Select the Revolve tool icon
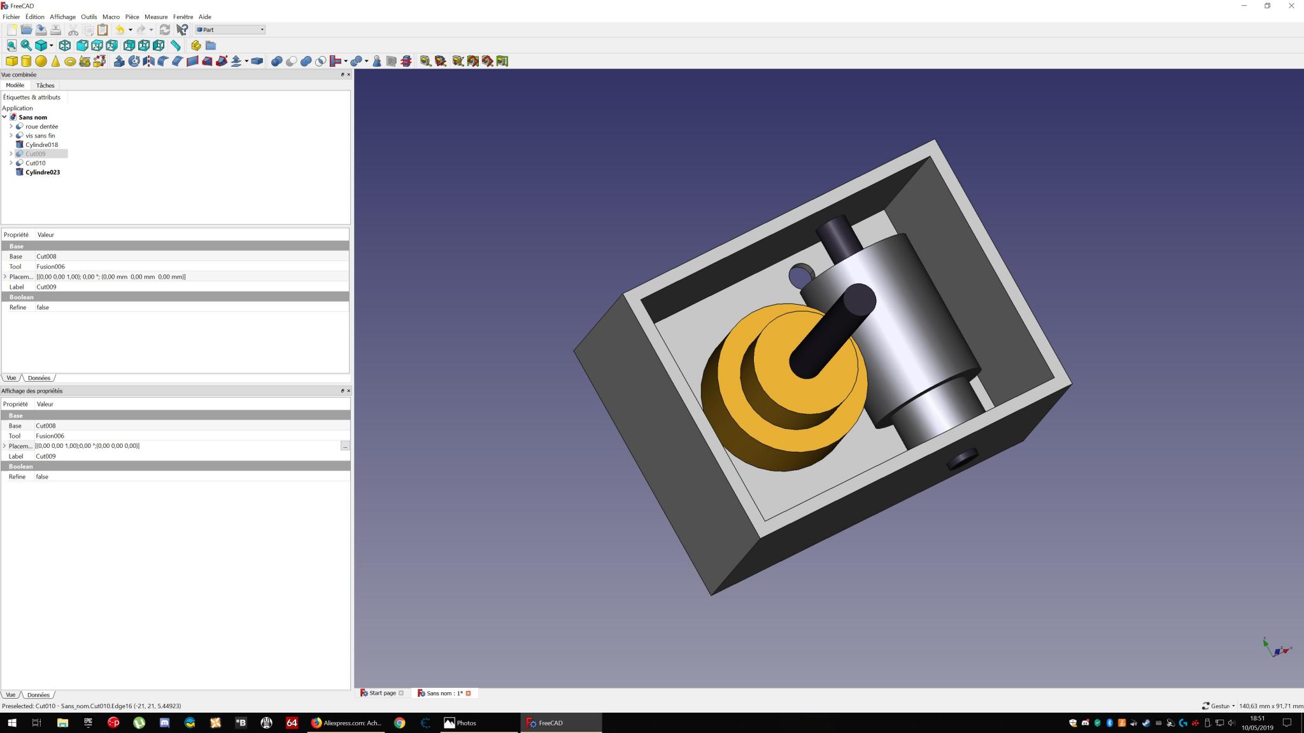This screenshot has width=1304, height=733. point(134,61)
